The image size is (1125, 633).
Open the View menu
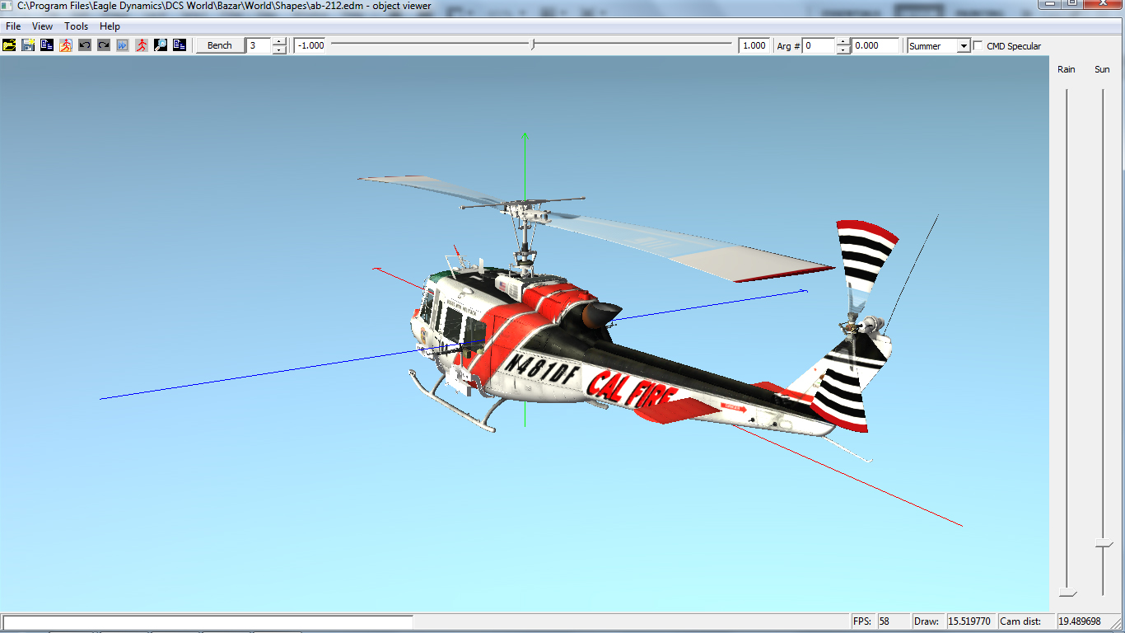(43, 26)
